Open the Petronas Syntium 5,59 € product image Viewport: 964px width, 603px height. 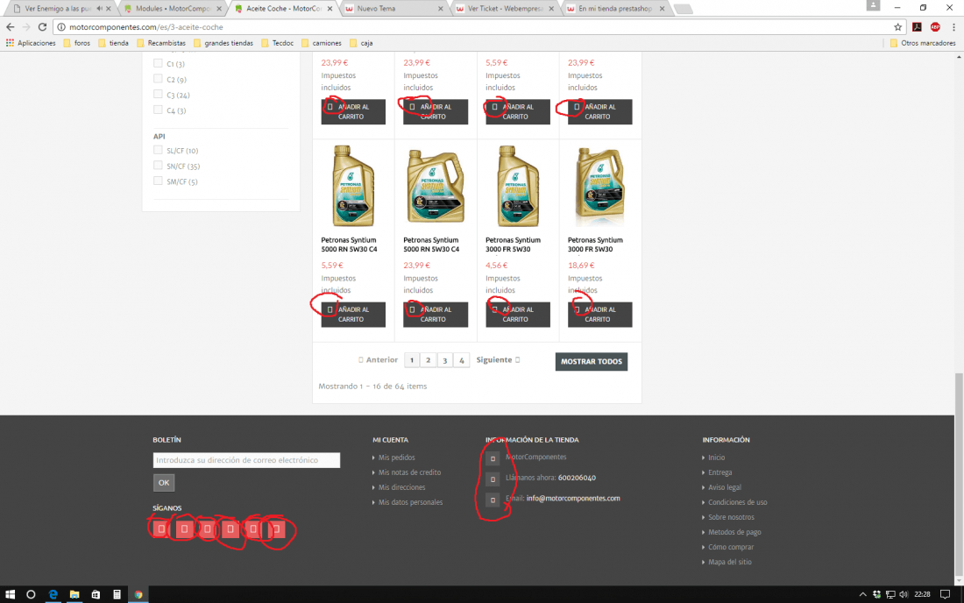(x=353, y=187)
